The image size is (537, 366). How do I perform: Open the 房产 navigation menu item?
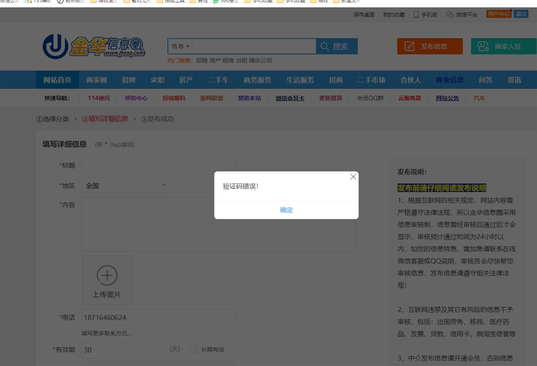coord(186,80)
